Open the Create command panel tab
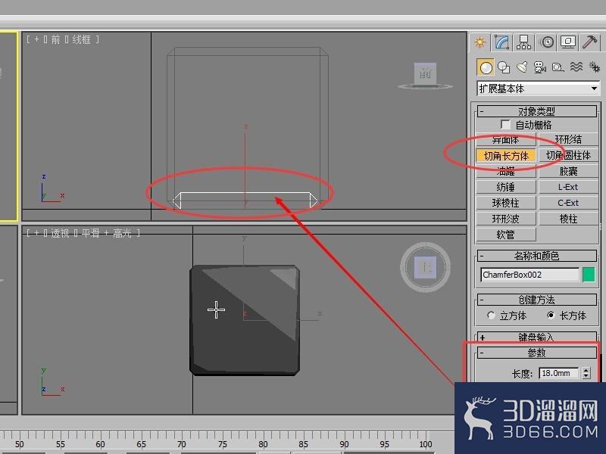606x454 pixels. click(480, 42)
